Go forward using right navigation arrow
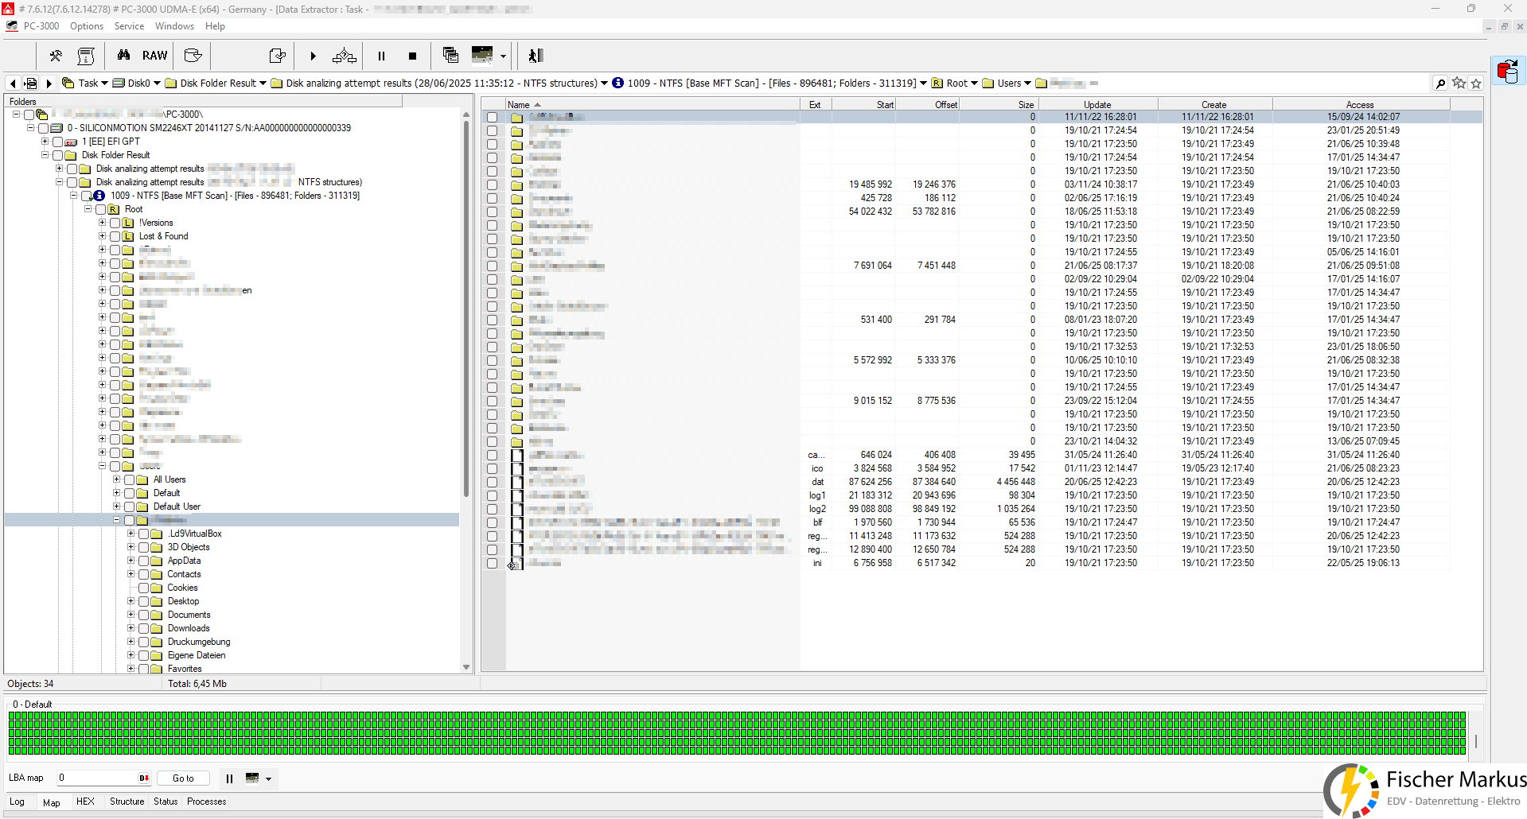 (x=49, y=83)
